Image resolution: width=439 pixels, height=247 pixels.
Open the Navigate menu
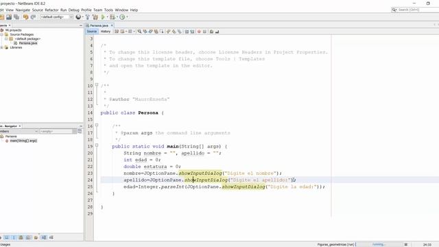click(23, 10)
